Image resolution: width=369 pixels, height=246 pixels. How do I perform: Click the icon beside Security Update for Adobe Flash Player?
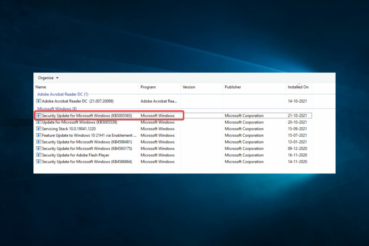click(39, 155)
